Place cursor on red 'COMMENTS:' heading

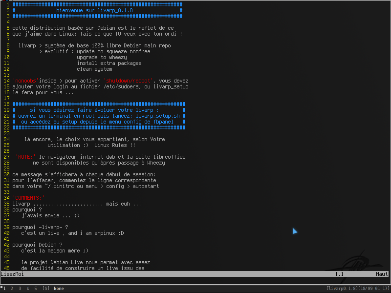click(x=28, y=198)
